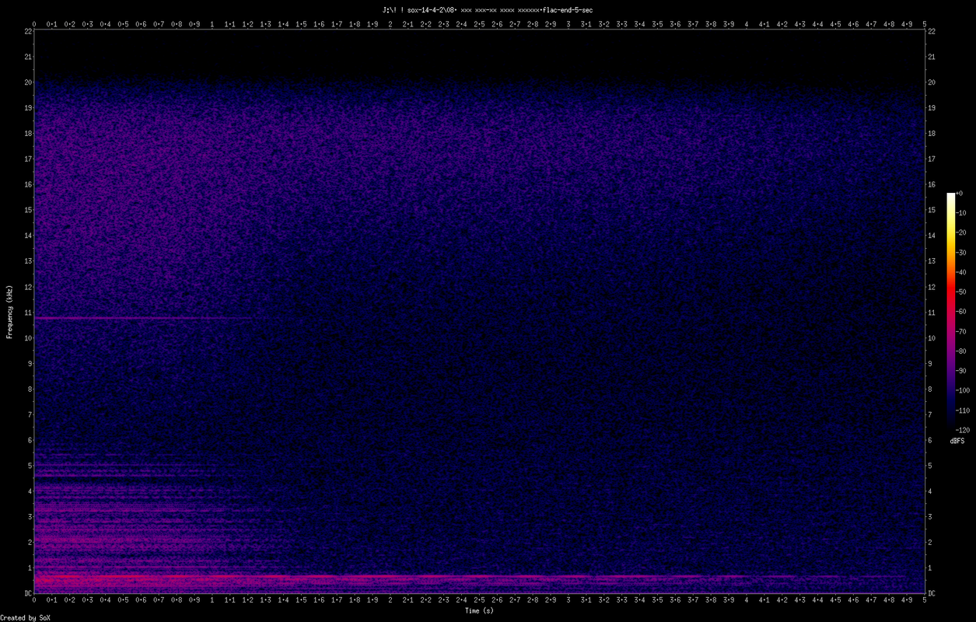
Task: Click the "-90" value on the dBFS legend
Action: (960, 371)
